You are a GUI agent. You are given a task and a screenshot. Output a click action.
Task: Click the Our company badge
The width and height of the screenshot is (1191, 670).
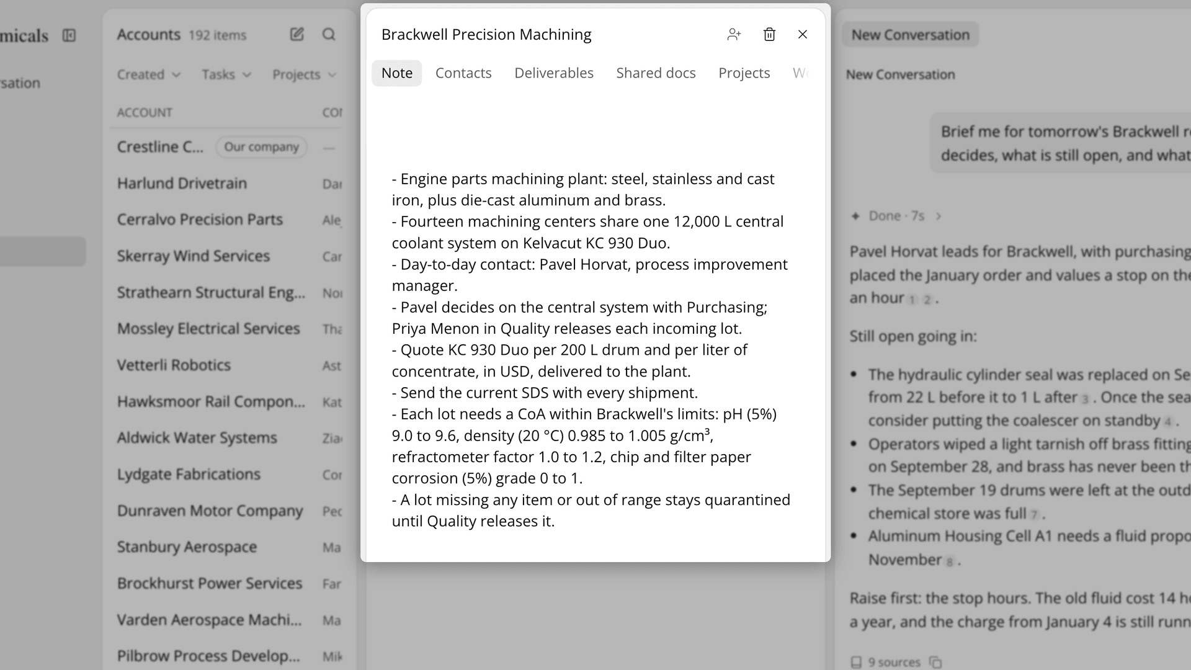261,147
